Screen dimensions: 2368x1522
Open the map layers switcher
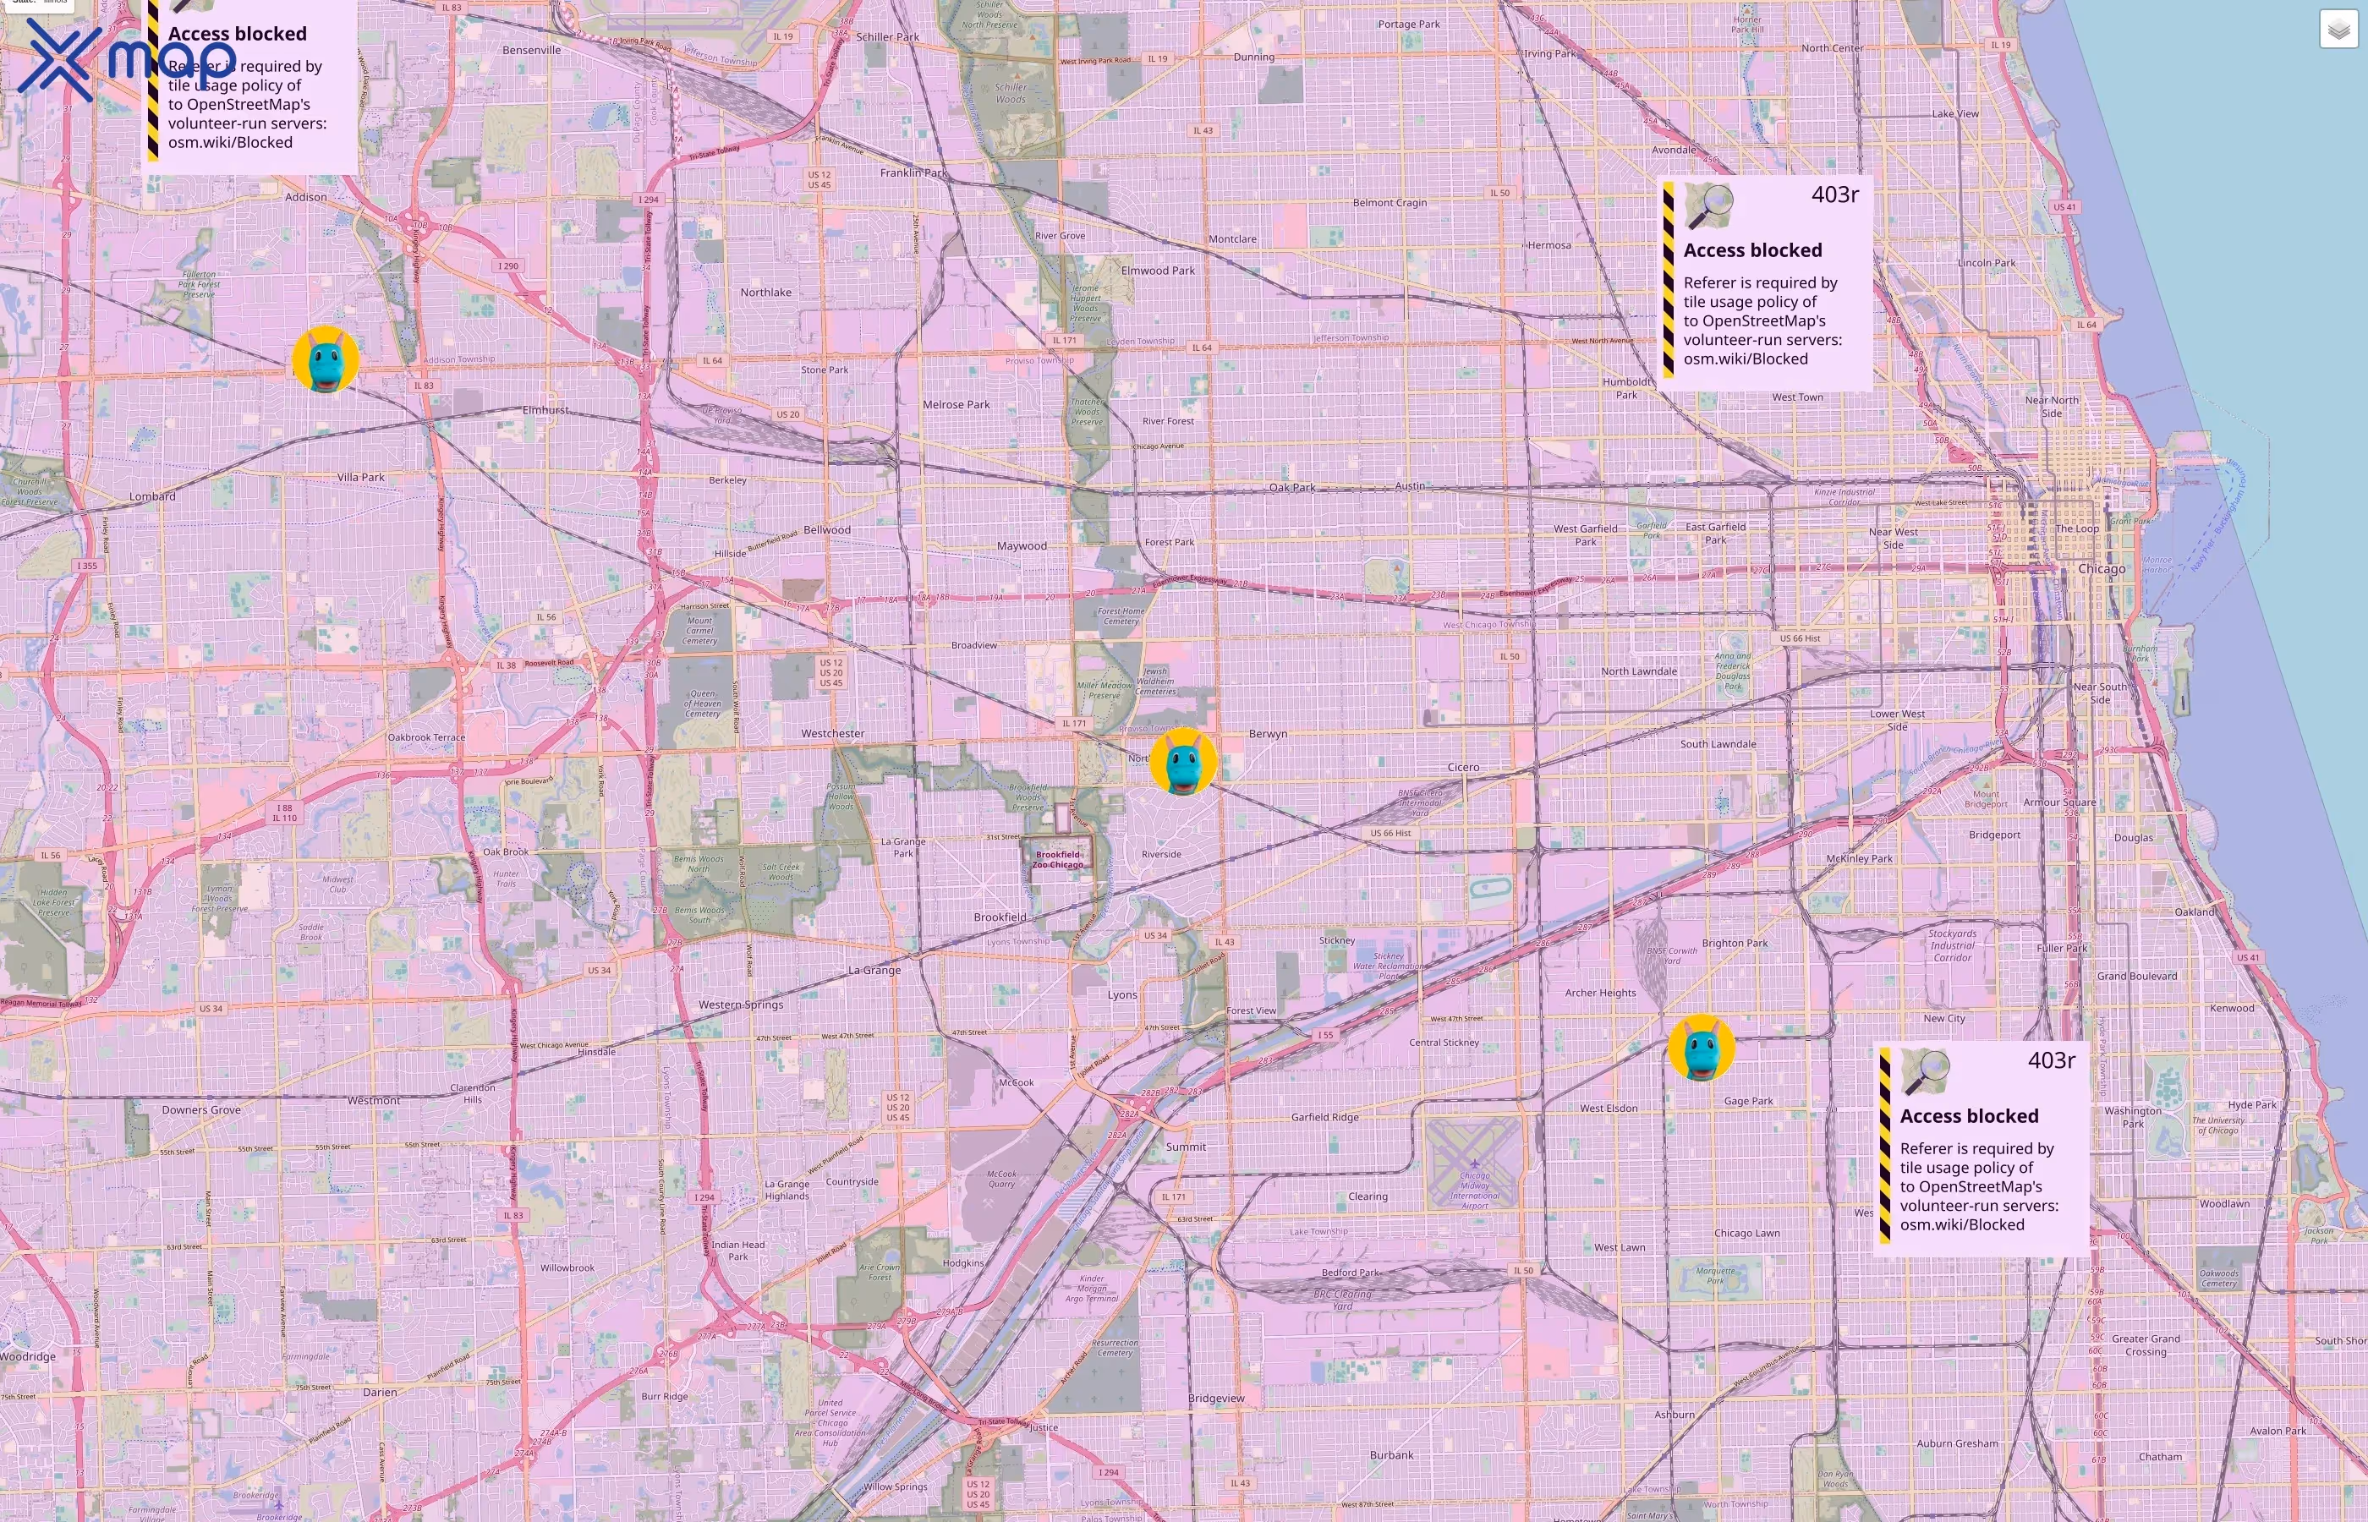(x=2338, y=30)
